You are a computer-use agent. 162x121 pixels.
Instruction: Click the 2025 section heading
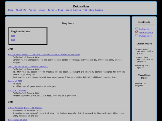[x=11, y=102]
